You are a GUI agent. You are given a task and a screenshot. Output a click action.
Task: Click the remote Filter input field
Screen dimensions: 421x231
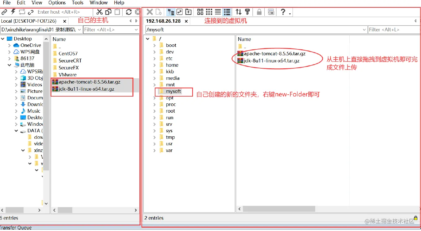(x=394, y=29)
